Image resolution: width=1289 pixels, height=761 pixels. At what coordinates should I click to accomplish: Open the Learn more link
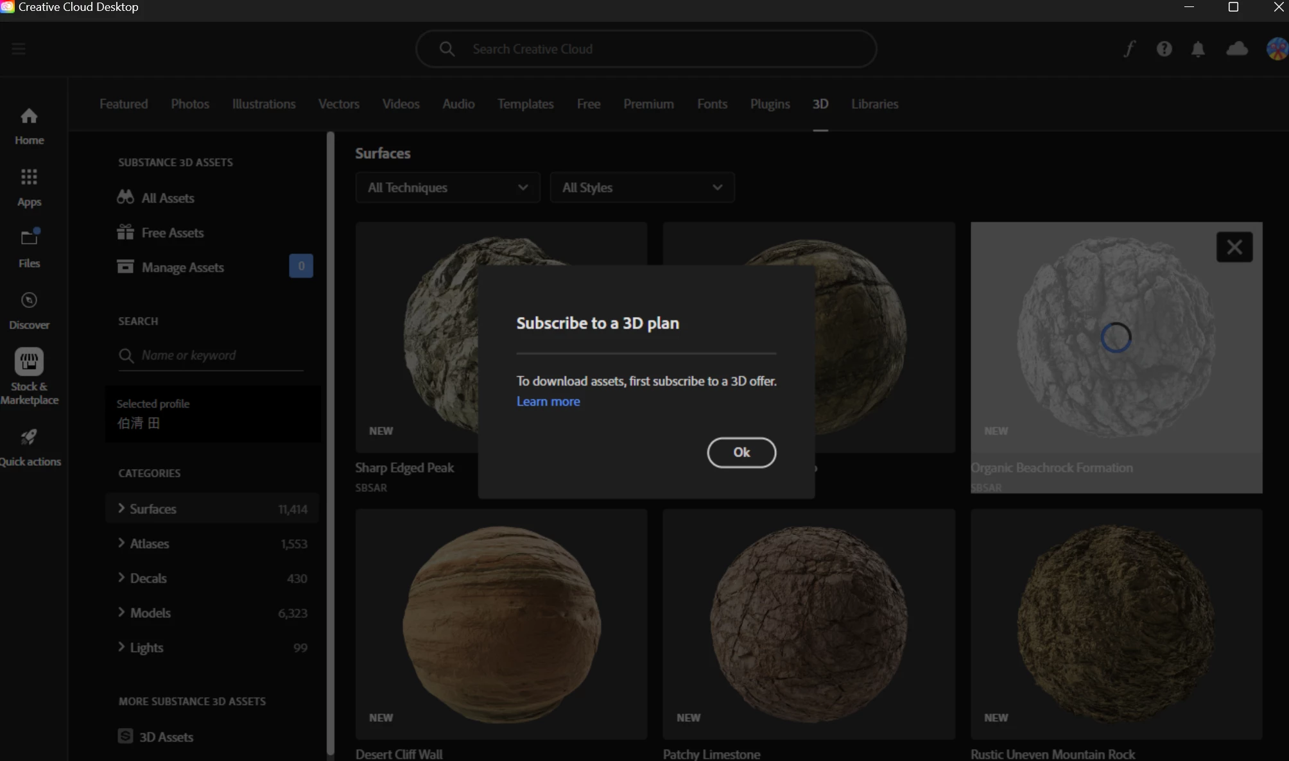(x=548, y=402)
